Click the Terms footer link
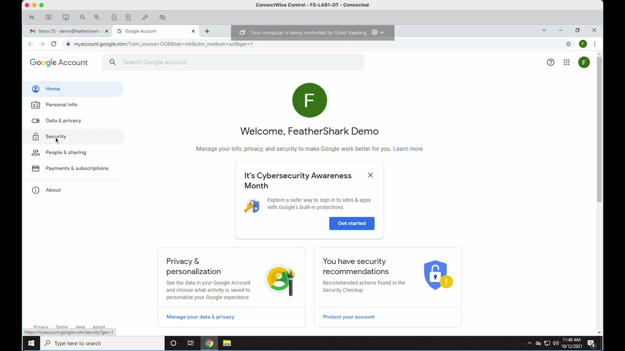 click(x=62, y=327)
